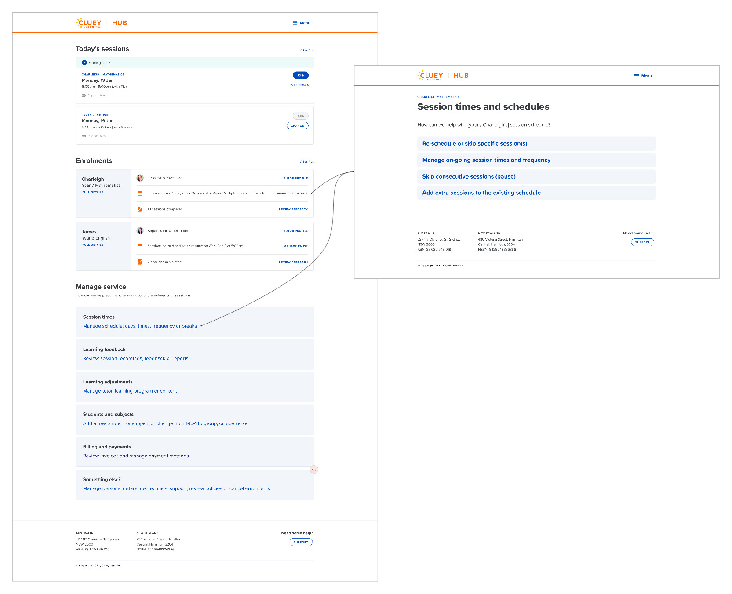Click tutor Angela's avatar photo
The image size is (732, 594).
coord(140,231)
